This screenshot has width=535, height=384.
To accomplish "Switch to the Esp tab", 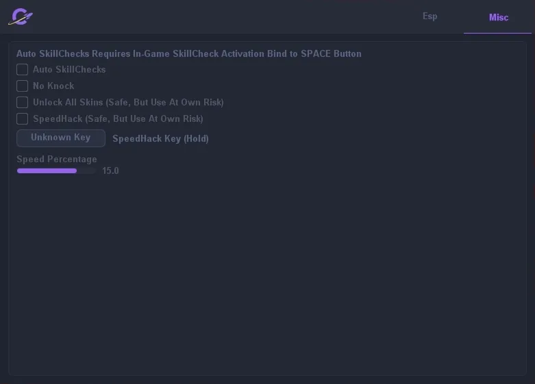I will point(430,16).
